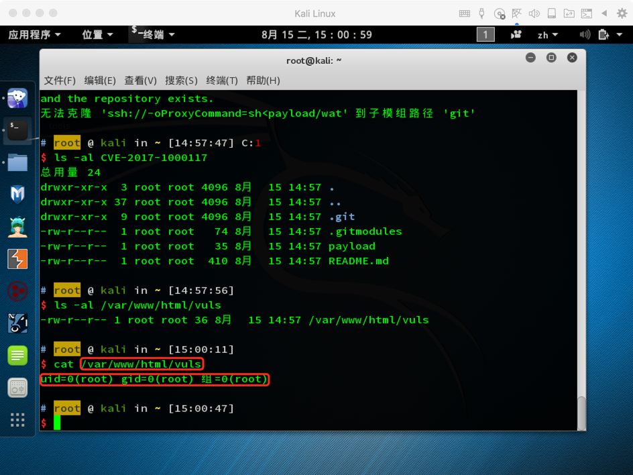633x475 pixels.
Task: Click the payload file name
Action: pos(351,246)
